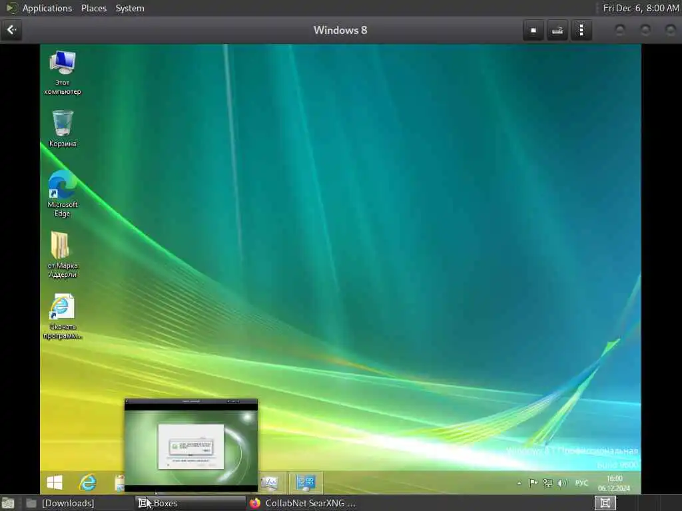Screen dimensions: 682x511
Task: Open Этот компьютер desktop icon
Action: pos(62,73)
